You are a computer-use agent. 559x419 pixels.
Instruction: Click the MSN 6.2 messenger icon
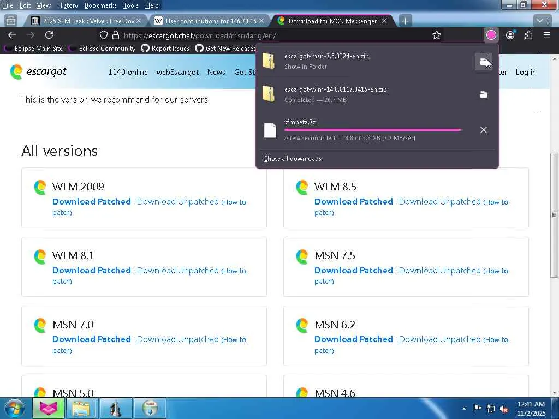click(302, 325)
